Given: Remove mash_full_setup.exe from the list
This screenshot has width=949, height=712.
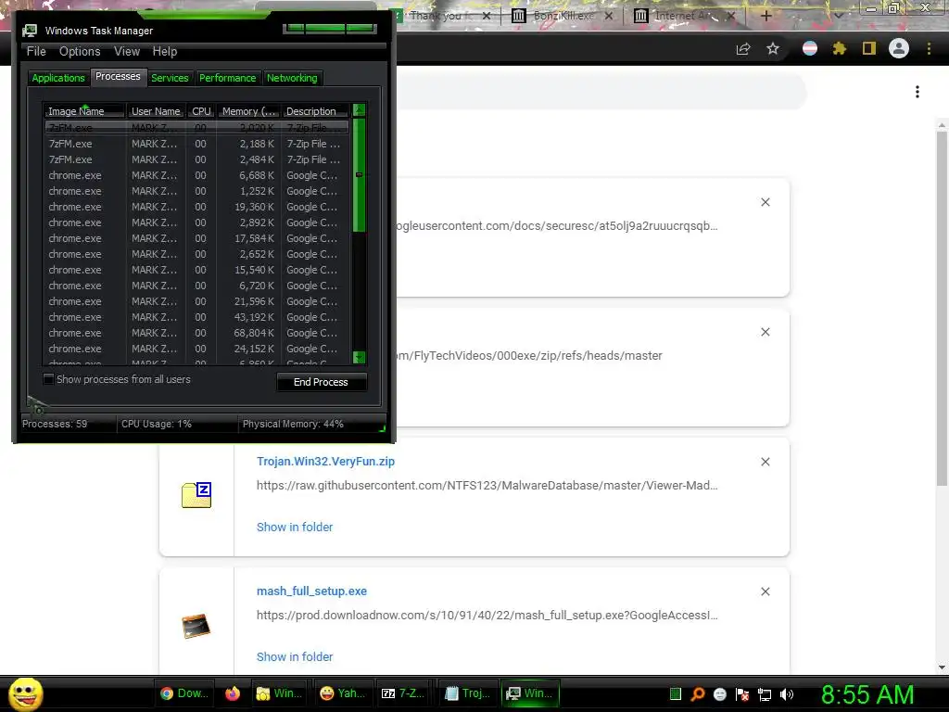Looking at the screenshot, I should tap(766, 591).
